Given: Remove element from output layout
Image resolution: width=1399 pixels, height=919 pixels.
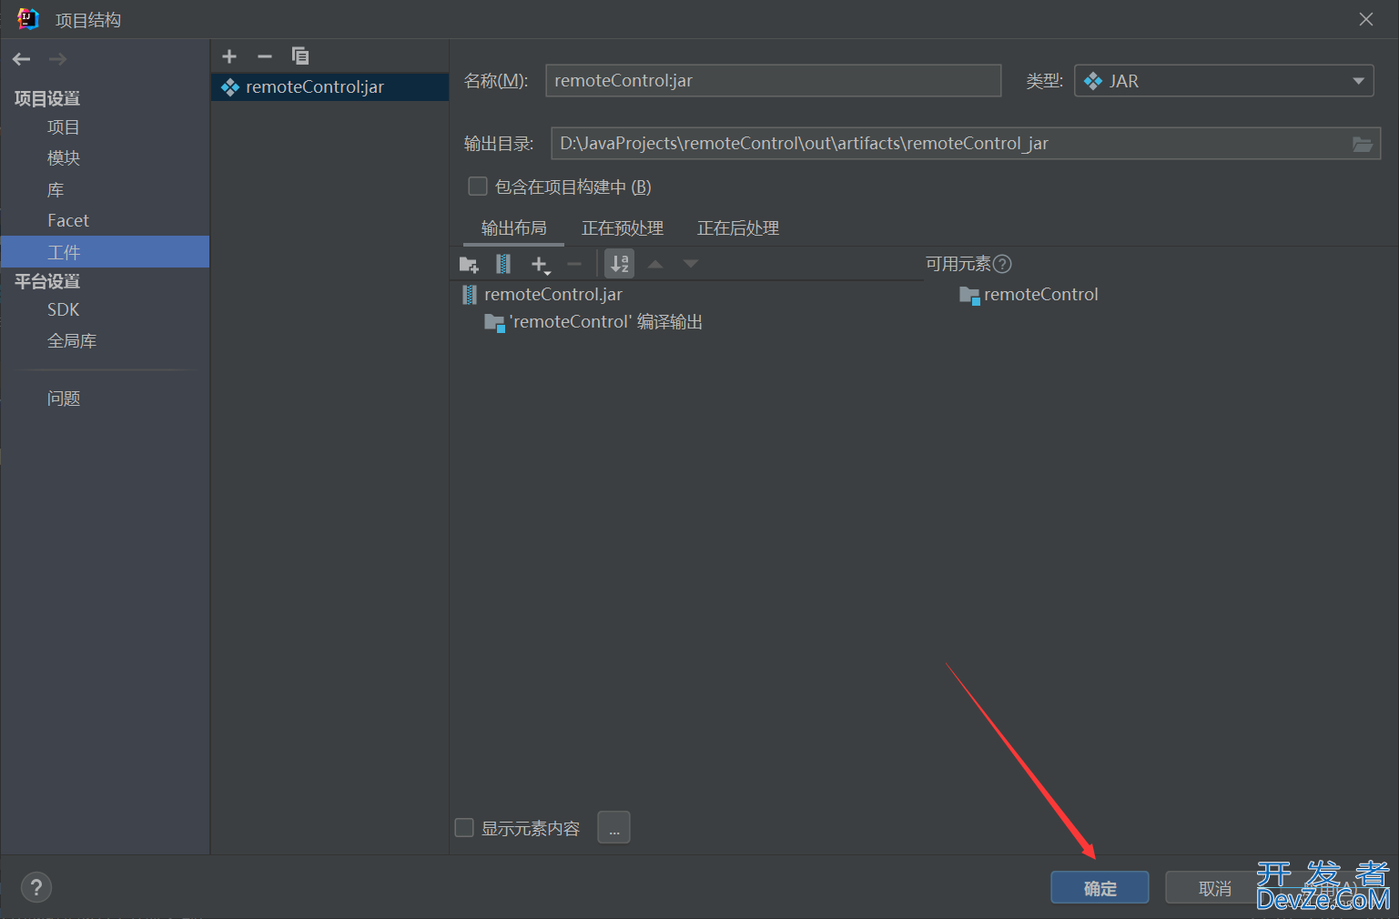Looking at the screenshot, I should click(574, 265).
